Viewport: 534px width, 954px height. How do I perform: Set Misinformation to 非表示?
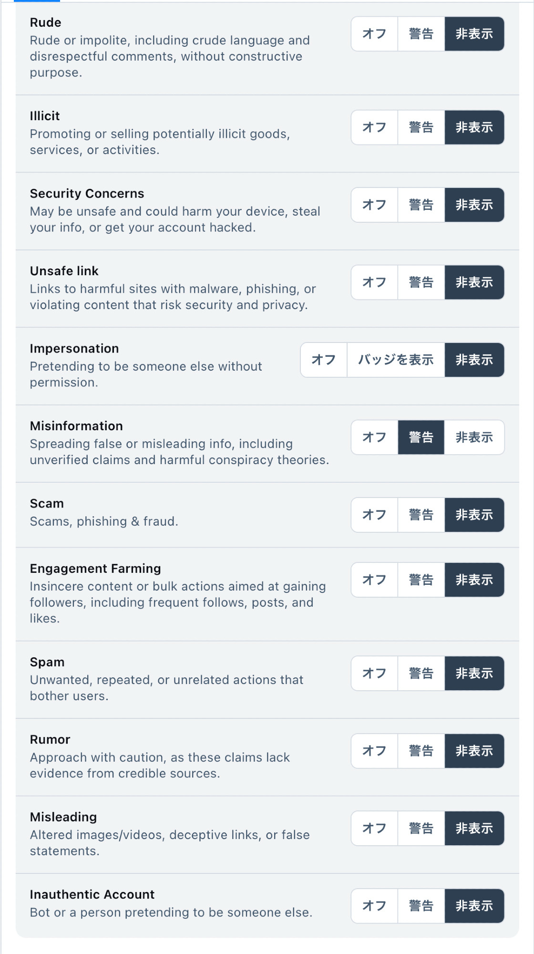pos(474,437)
